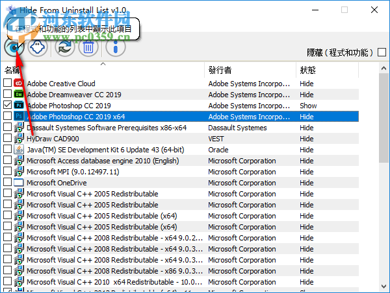
Task: Check the Java SE Development Kit checkbox
Action: (7, 149)
